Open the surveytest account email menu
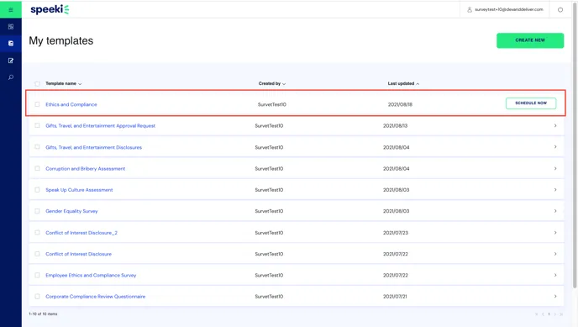The image size is (578, 327). point(509,9)
